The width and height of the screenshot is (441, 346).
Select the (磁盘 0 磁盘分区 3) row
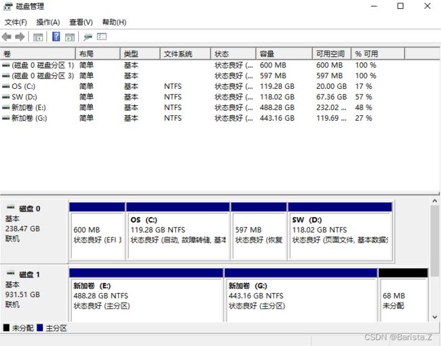[202, 76]
